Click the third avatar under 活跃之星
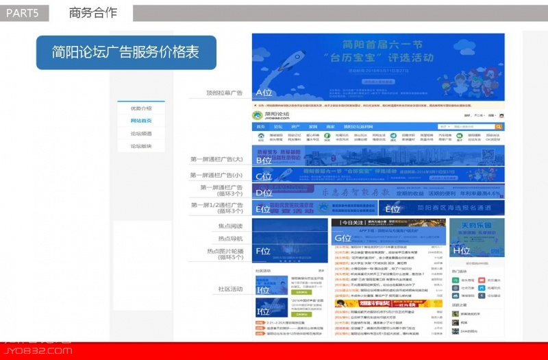The height and width of the screenshot is (360, 548). (x=455, y=331)
